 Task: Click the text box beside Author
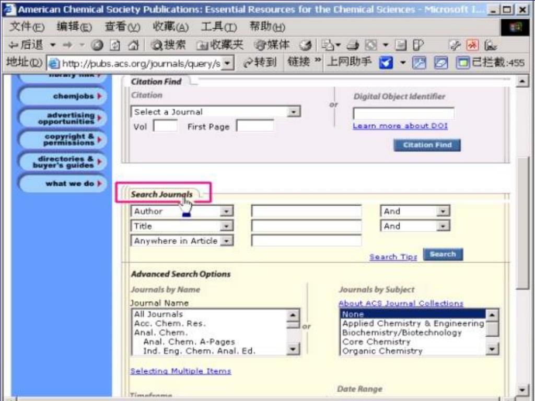(306, 211)
